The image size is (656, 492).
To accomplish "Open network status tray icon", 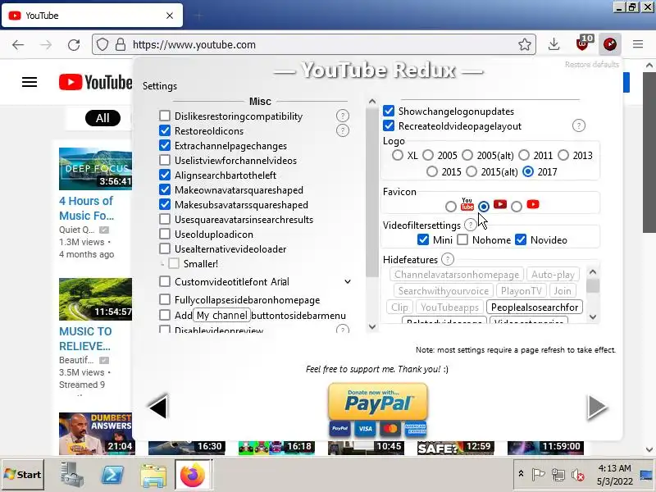I will [558, 475].
